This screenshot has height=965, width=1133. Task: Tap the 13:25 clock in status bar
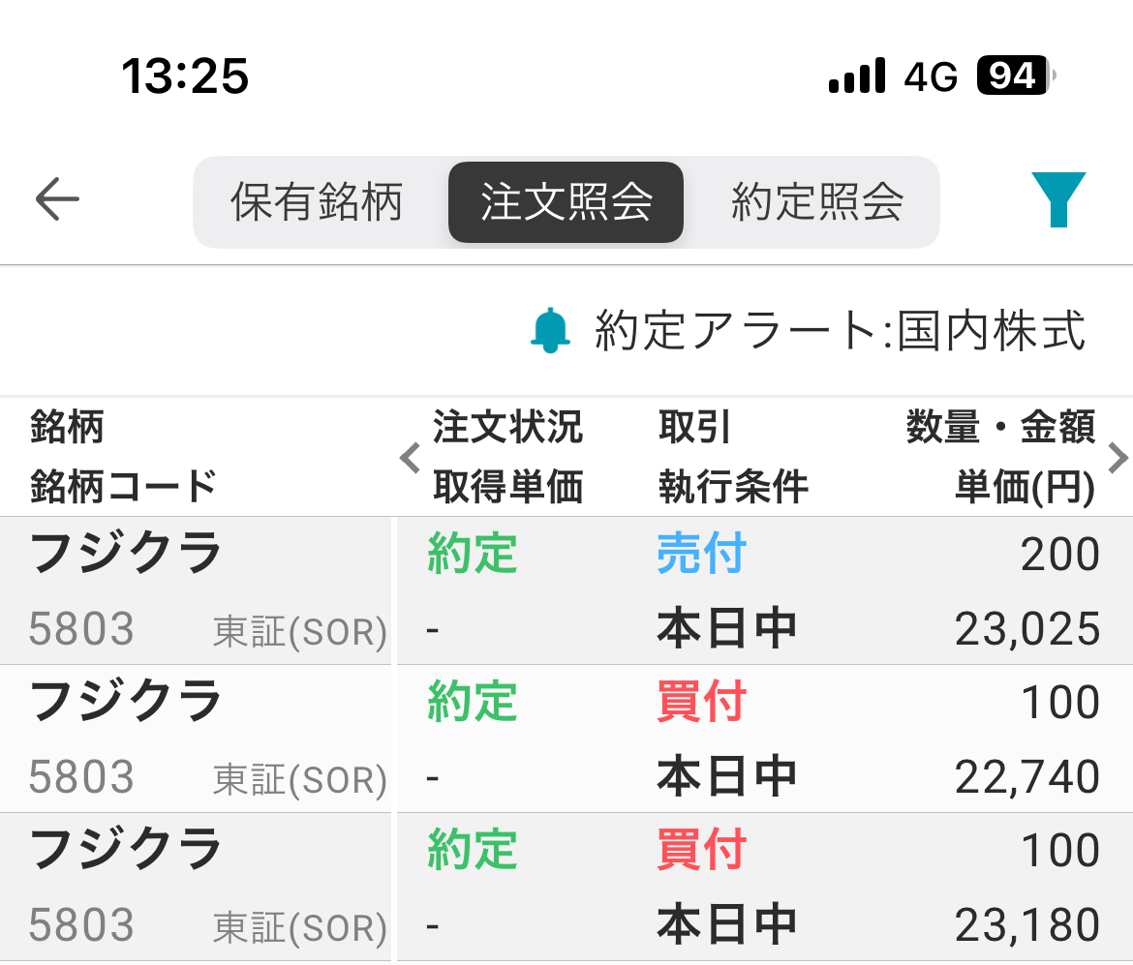(x=185, y=75)
